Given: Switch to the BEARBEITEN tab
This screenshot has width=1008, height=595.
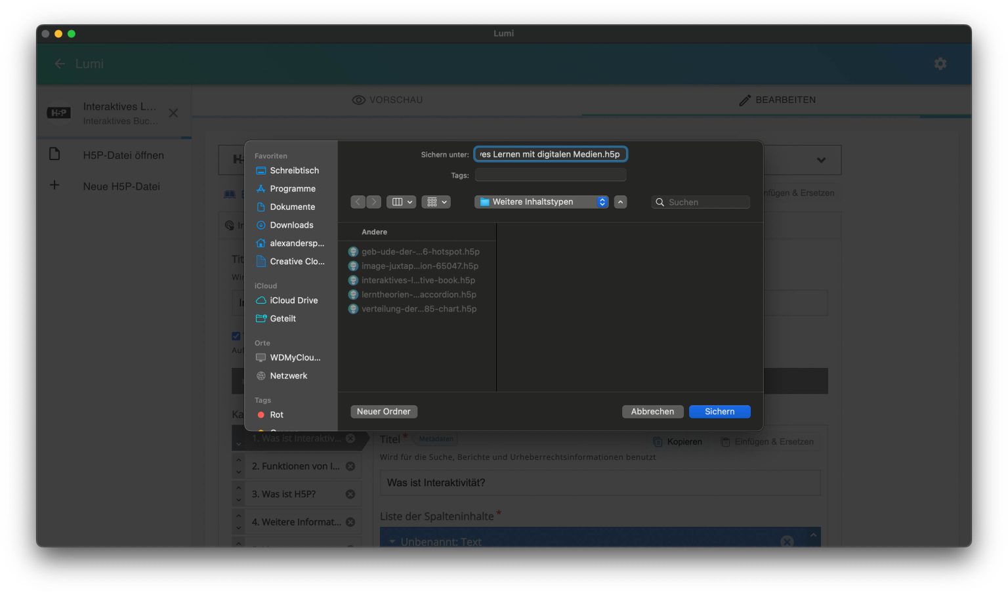Looking at the screenshot, I should click(778, 100).
